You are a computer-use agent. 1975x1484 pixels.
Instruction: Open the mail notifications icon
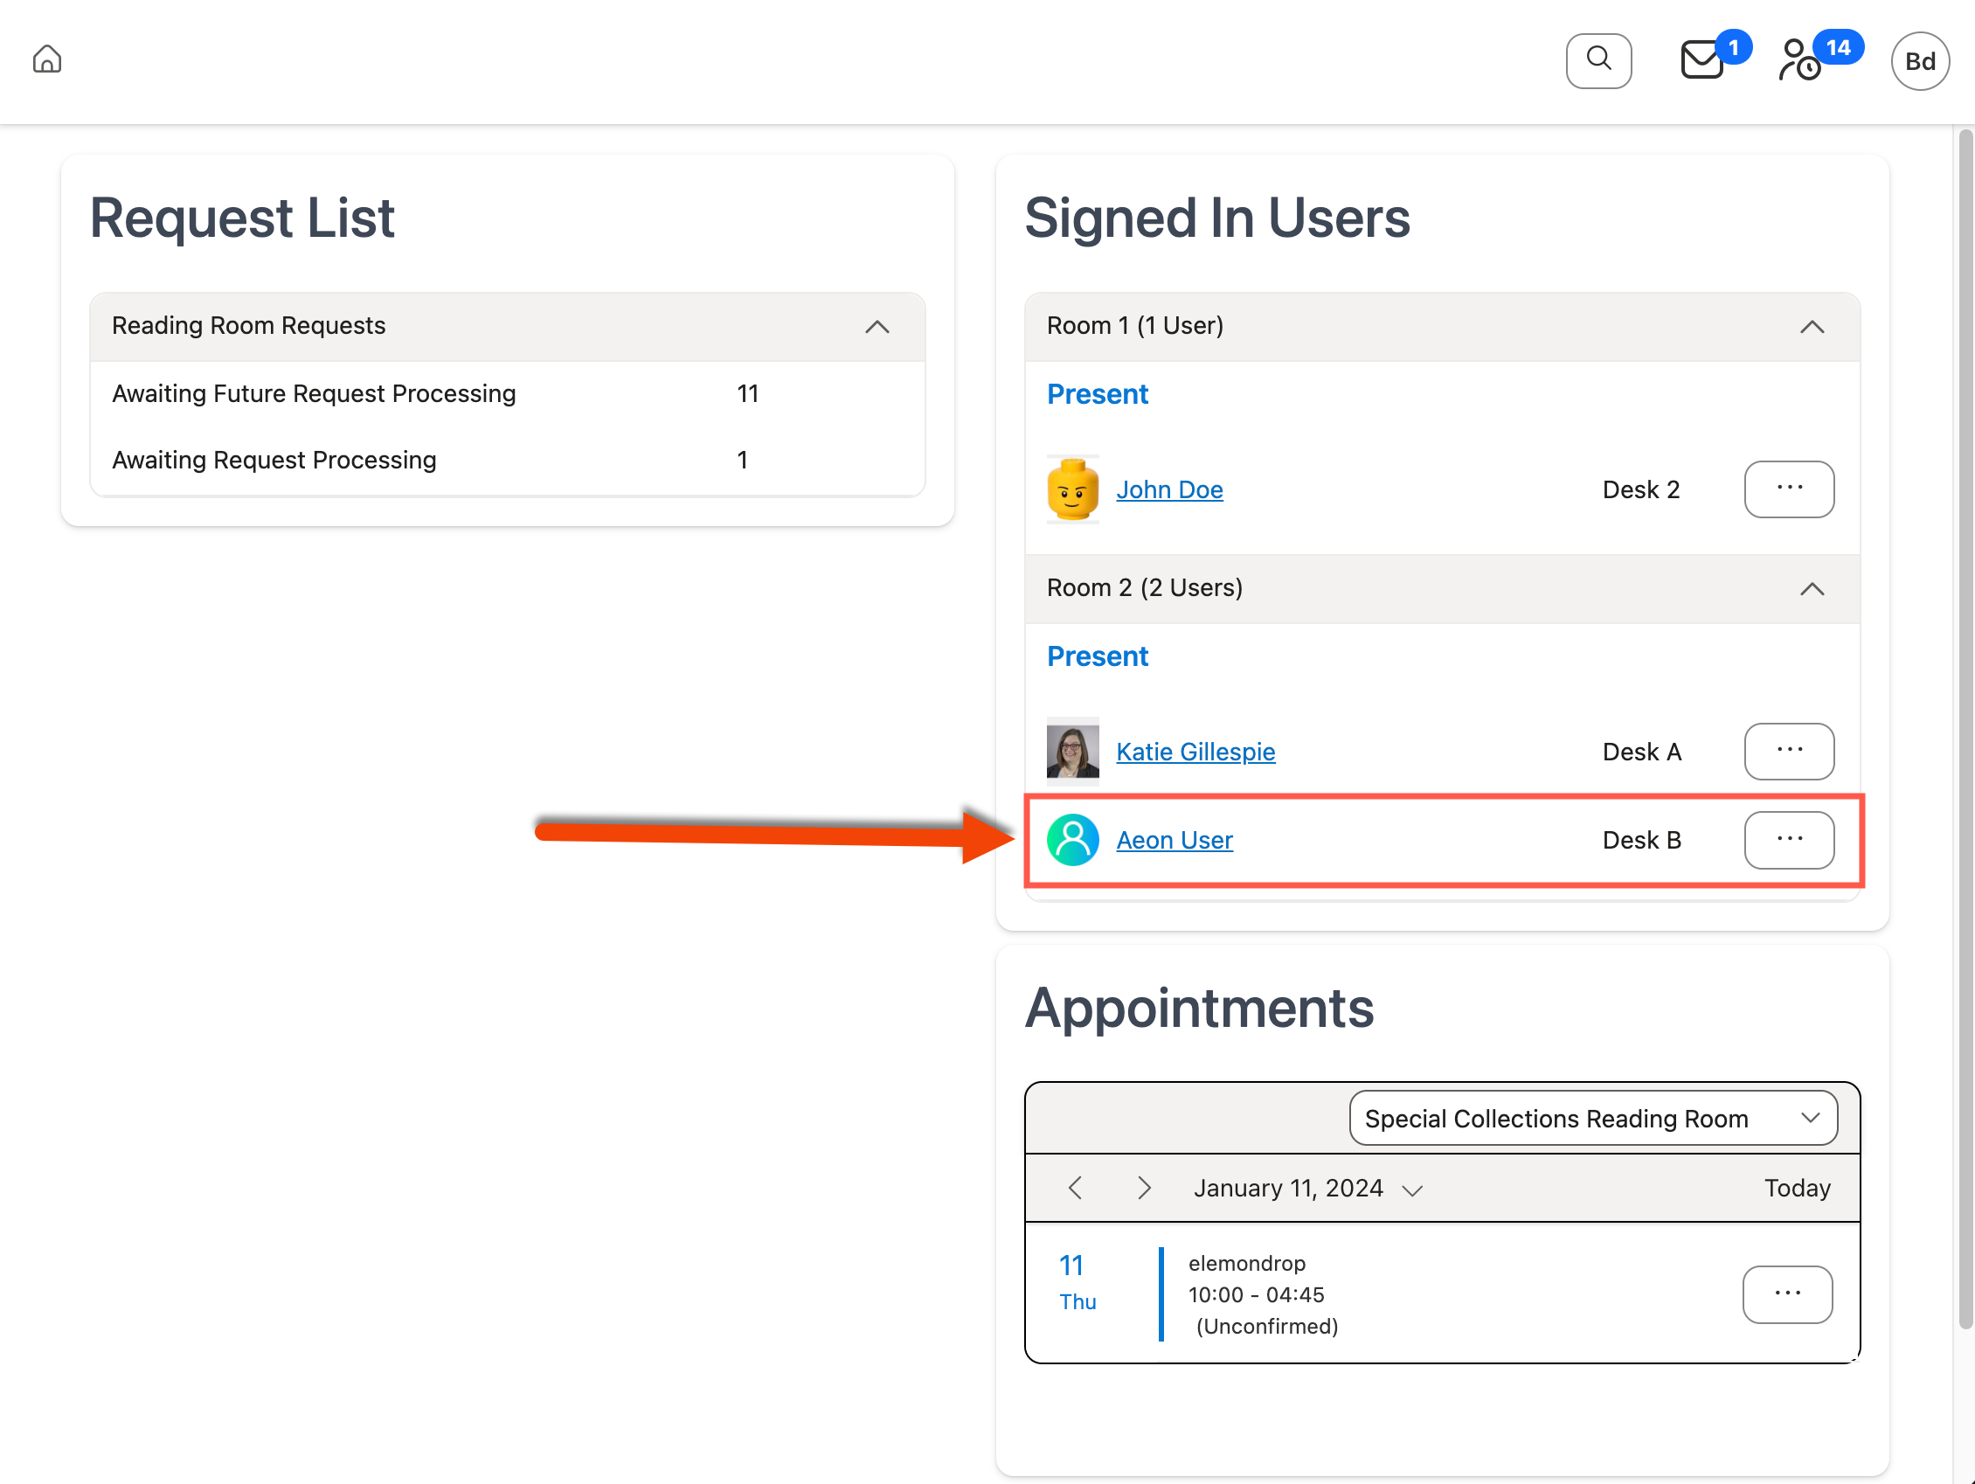point(1700,60)
